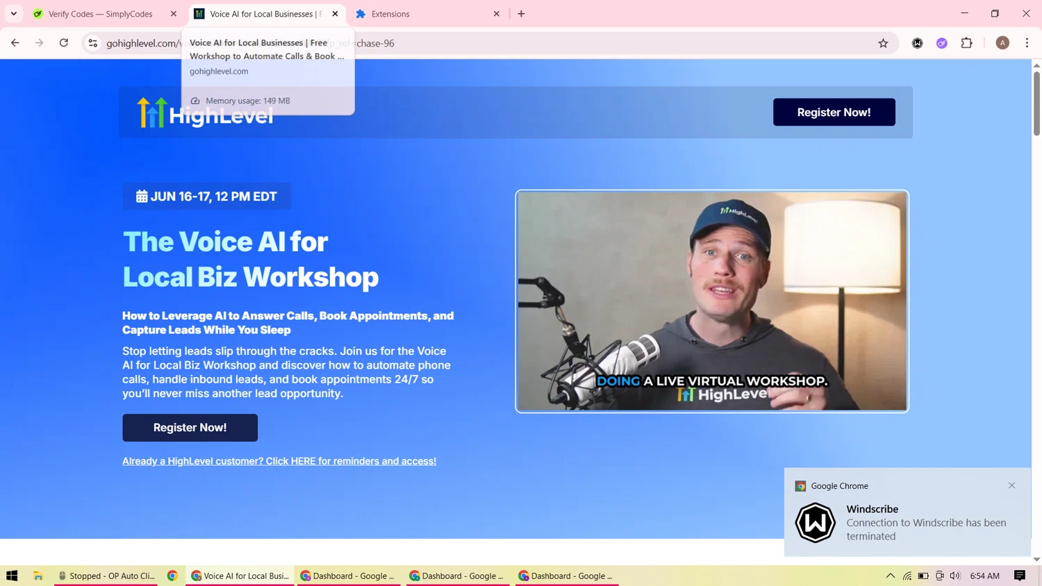This screenshot has width=1042, height=586.
Task: Open the purple extension icon in toolbar
Action: tap(942, 43)
